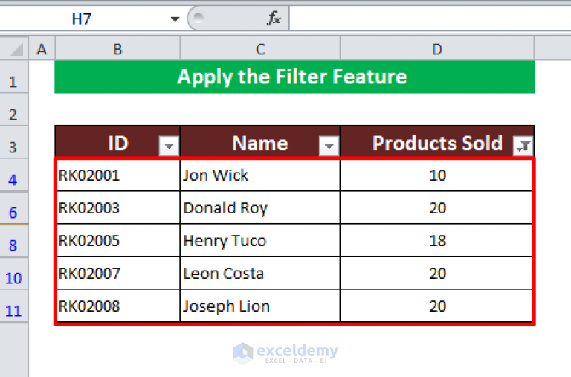Click the Apply the Filter Feature title cell

point(294,77)
